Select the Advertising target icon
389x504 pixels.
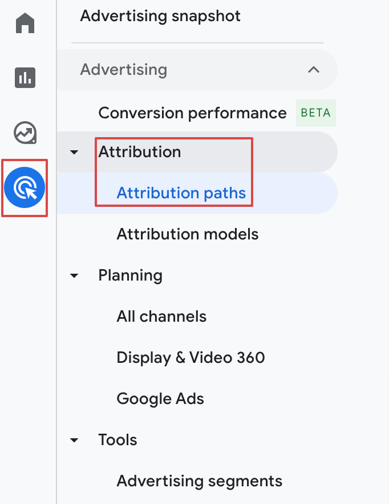click(x=25, y=187)
